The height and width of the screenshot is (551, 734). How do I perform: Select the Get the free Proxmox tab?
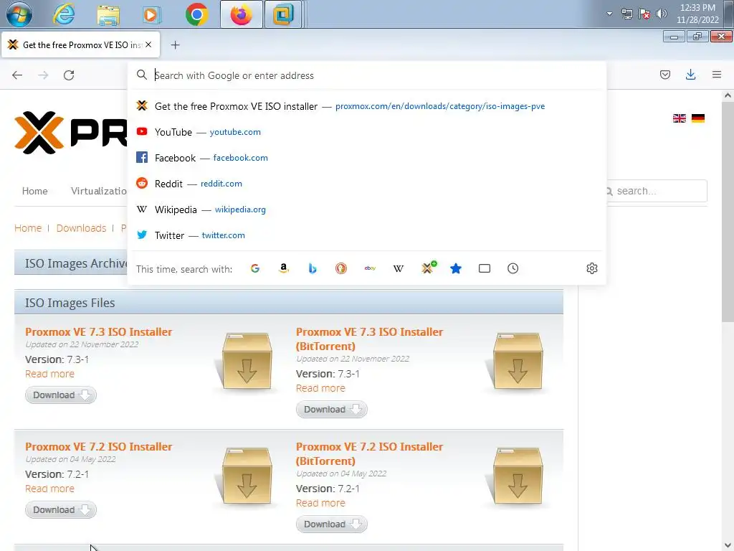click(80, 45)
